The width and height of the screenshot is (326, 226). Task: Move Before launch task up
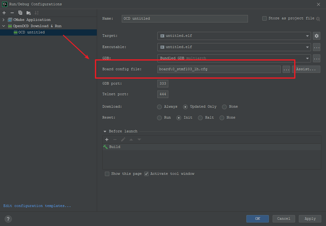(131, 140)
